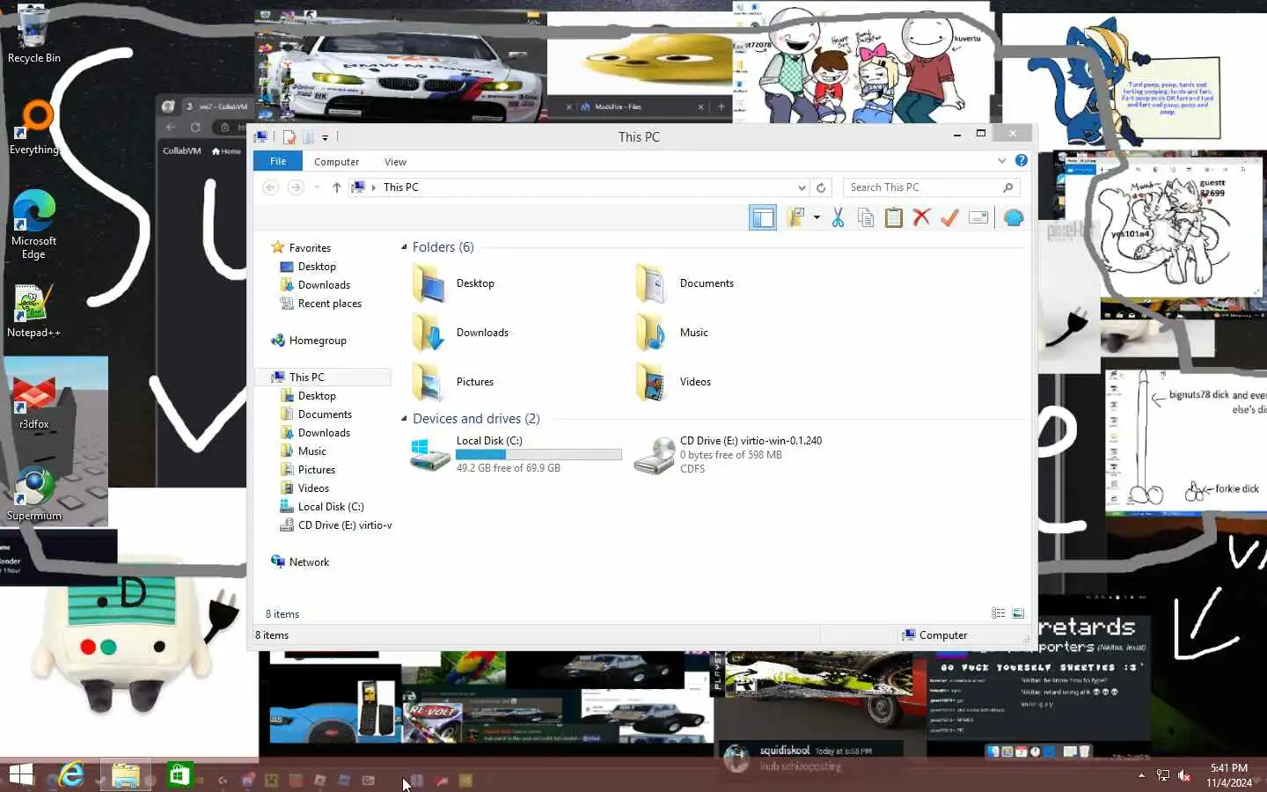Open the File tab

278,161
